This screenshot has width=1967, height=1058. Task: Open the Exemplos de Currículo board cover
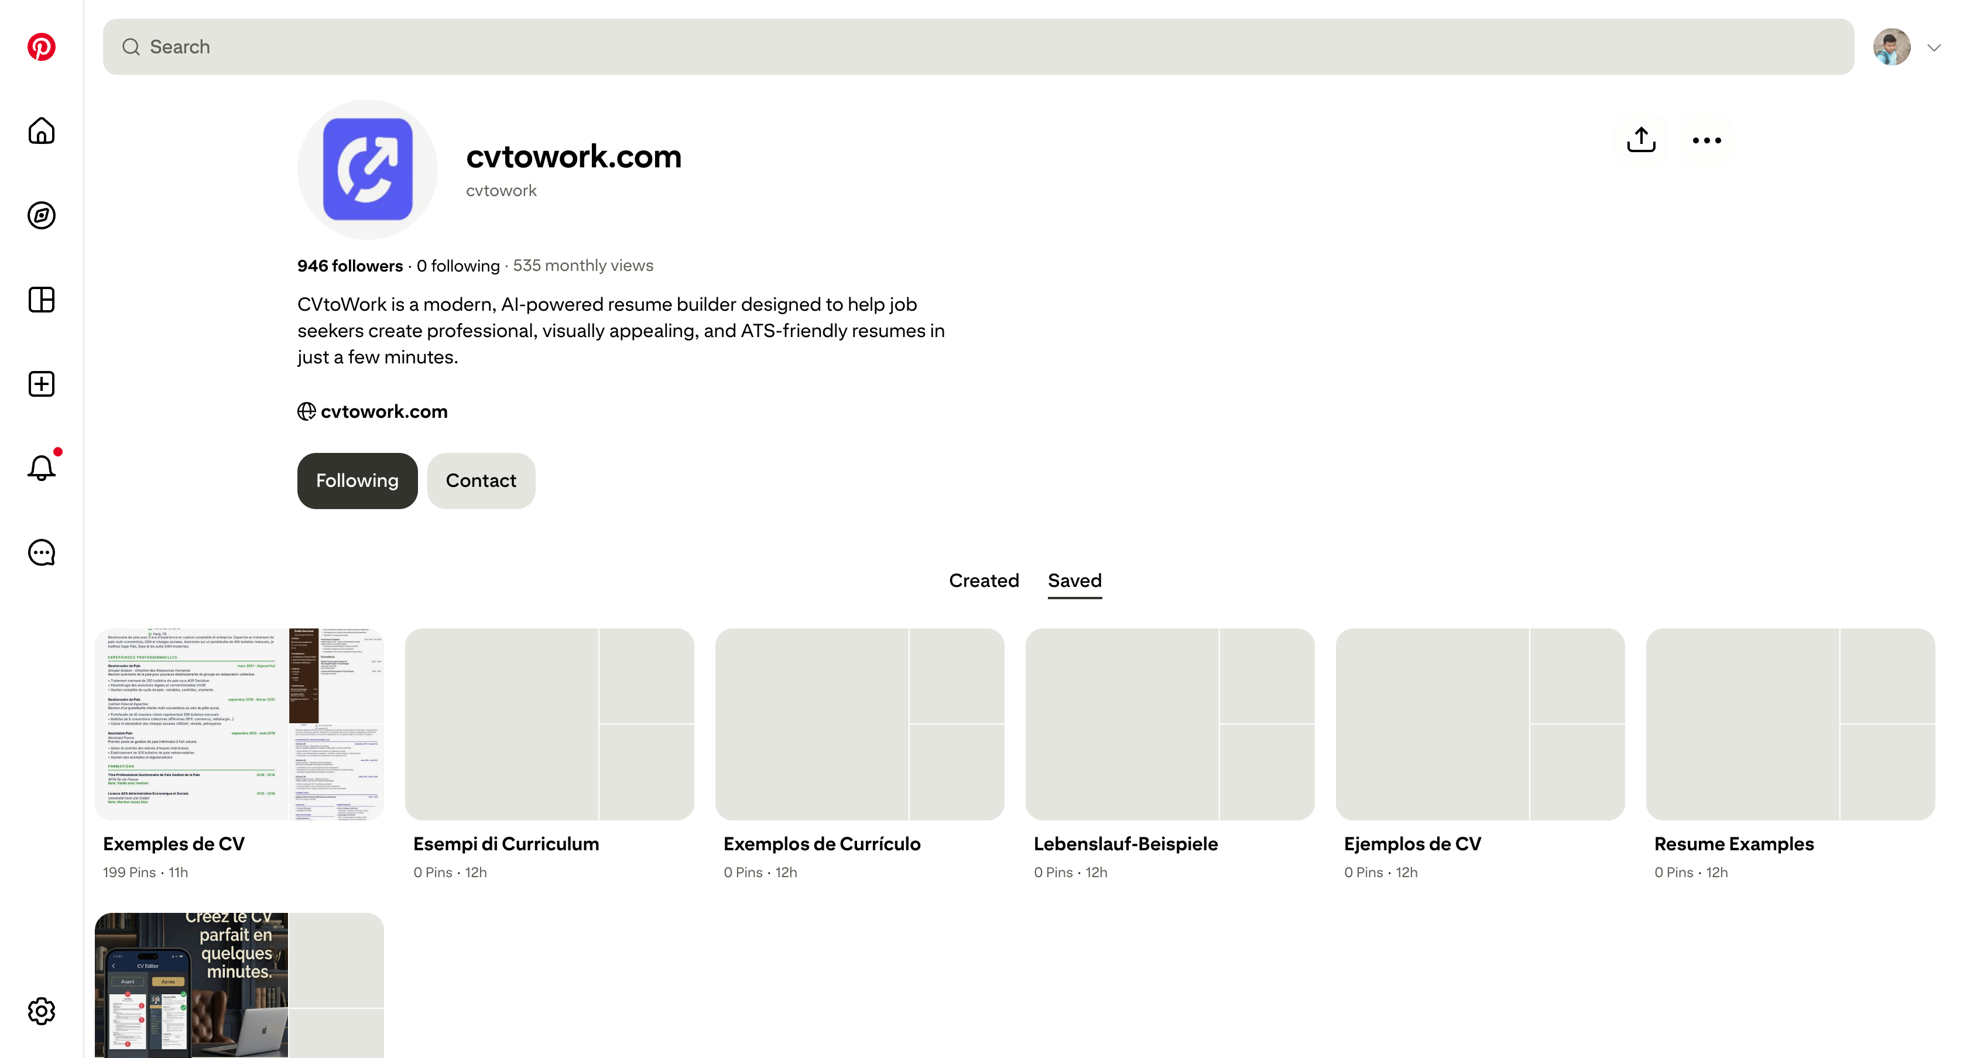[860, 724]
